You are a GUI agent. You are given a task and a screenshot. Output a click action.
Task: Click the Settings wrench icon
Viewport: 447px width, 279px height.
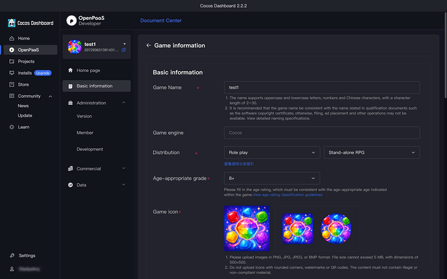[12, 256]
